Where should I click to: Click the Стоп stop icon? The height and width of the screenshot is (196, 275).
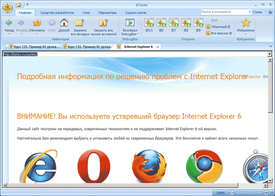[x=52, y=23]
